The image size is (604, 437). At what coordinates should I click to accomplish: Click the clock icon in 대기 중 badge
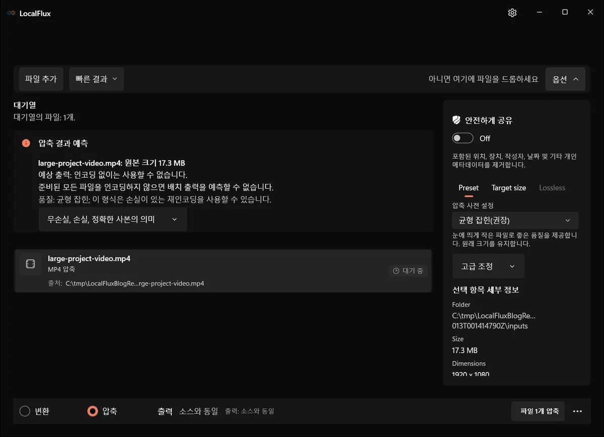396,271
